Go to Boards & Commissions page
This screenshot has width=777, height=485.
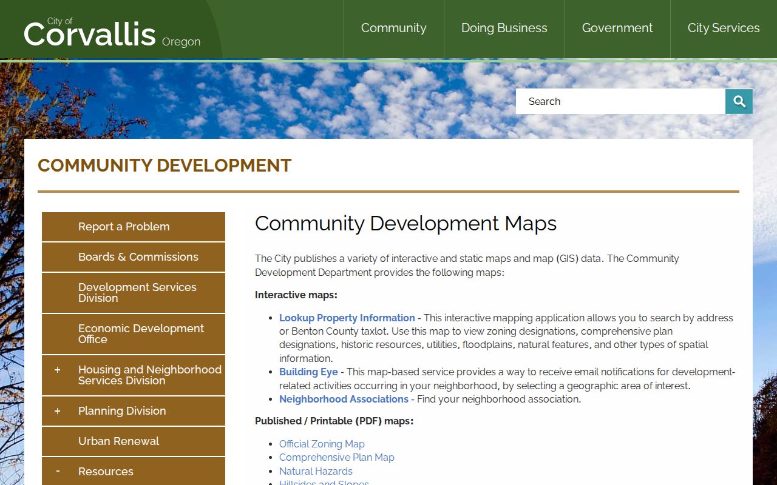(x=134, y=257)
